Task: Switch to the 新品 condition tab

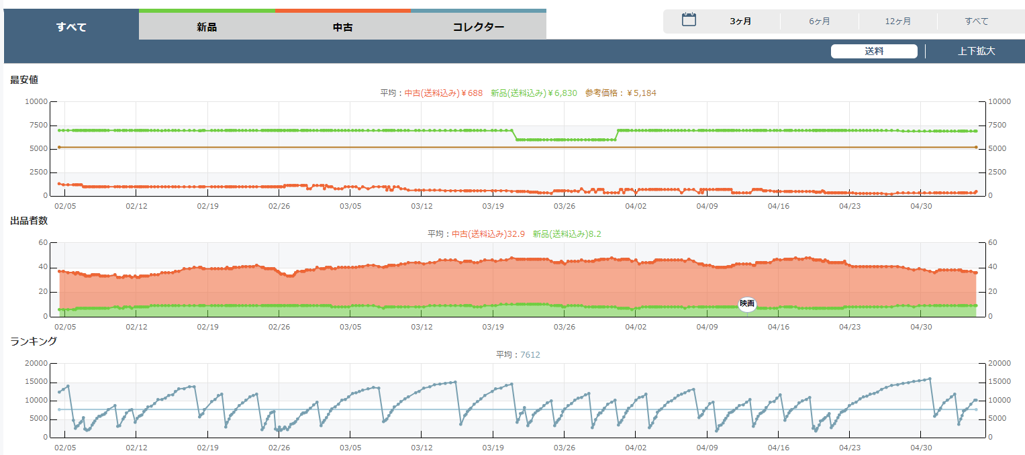Action: point(207,28)
